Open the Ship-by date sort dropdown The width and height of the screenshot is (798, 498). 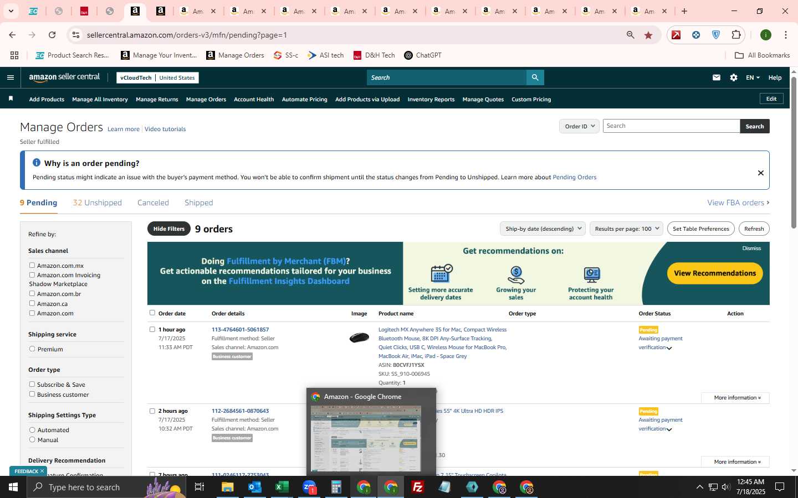[x=543, y=229]
